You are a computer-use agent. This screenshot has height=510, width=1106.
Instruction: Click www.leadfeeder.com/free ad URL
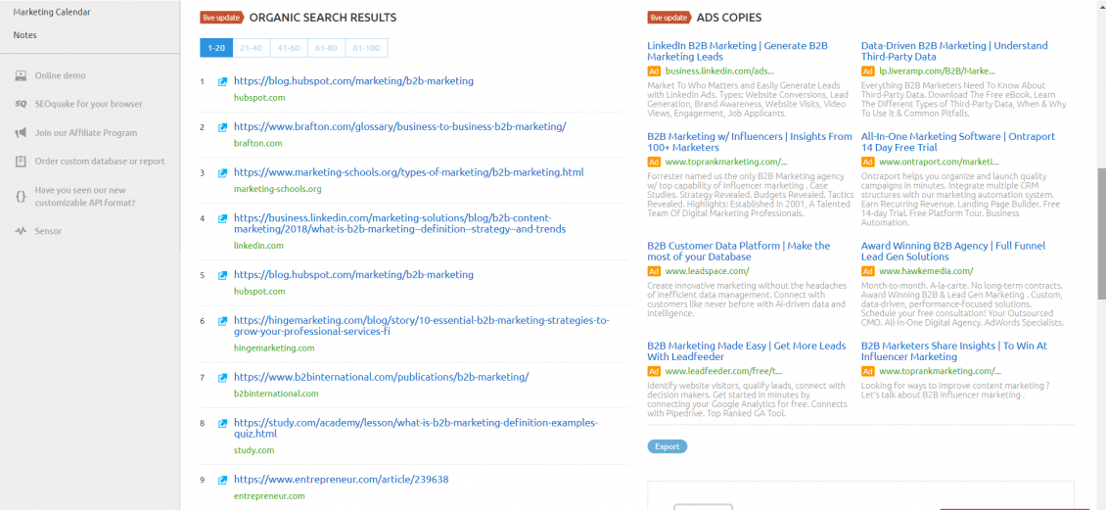tap(723, 371)
